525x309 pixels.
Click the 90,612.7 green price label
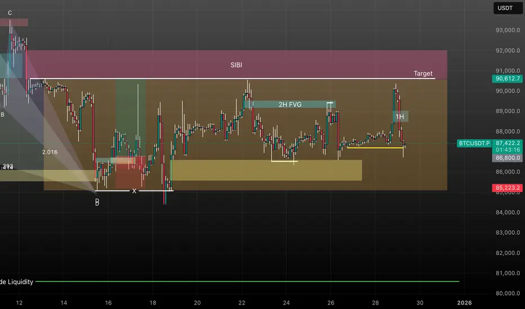pyautogui.click(x=507, y=79)
